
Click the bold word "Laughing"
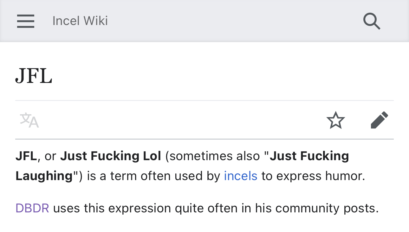[44, 176]
